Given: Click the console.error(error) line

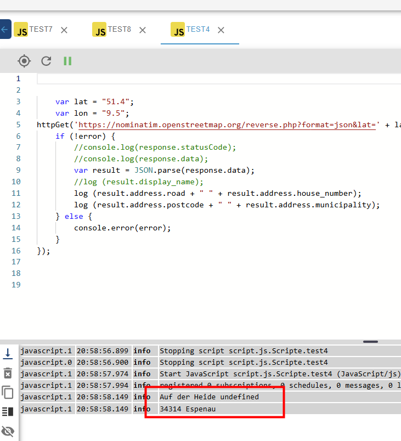Looking at the screenshot, I should coord(122,228).
